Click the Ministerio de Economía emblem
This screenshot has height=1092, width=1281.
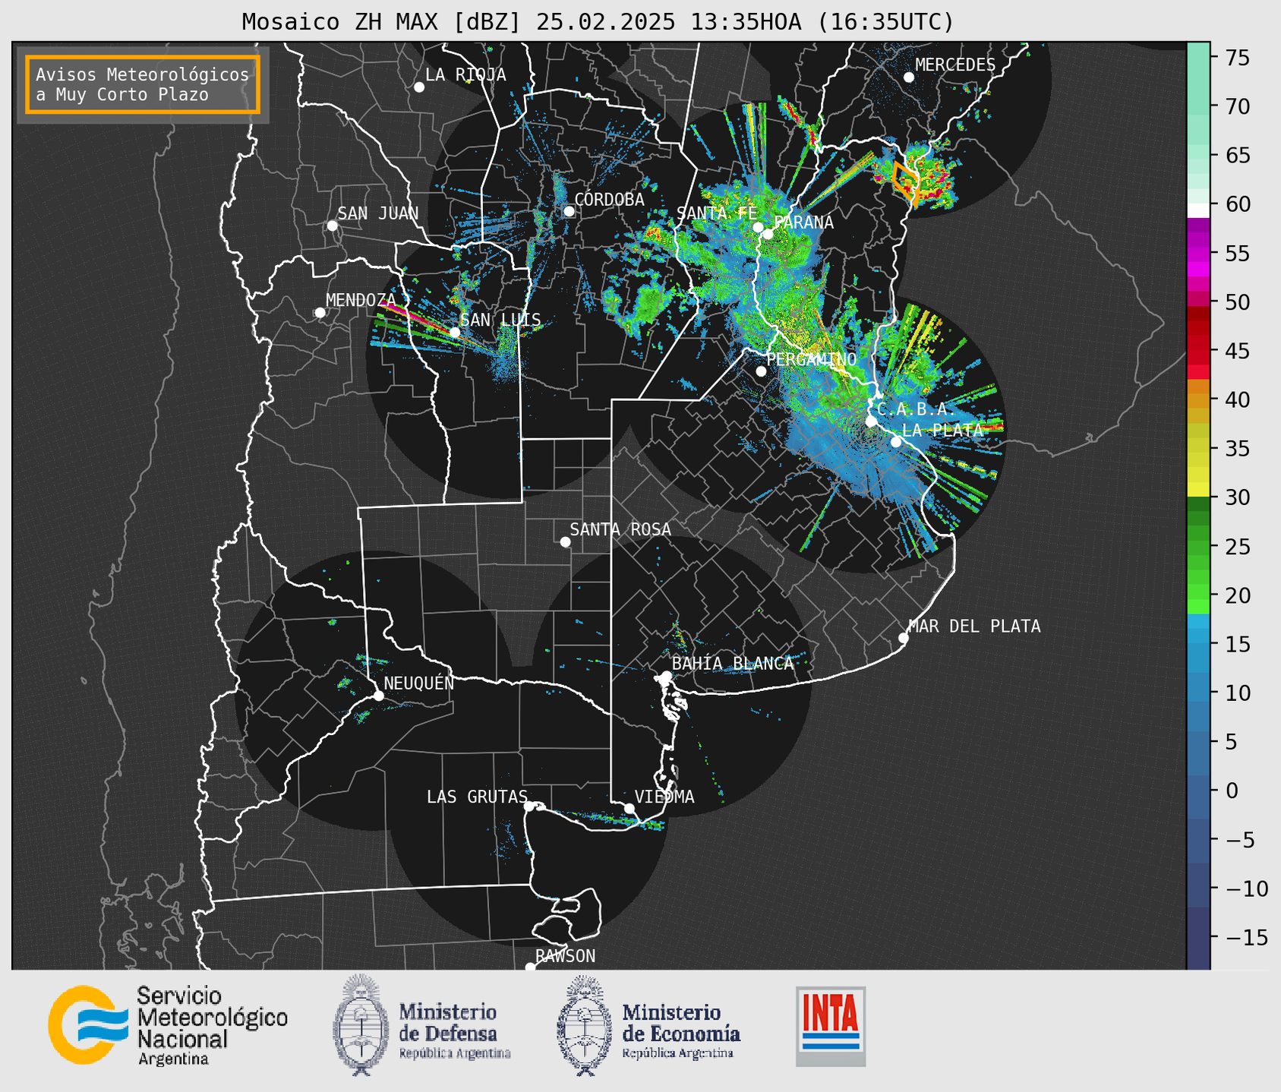point(585,1025)
